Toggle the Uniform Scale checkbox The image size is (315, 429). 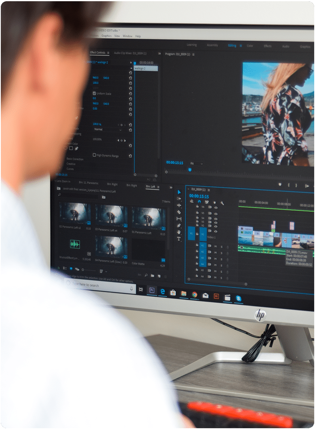(x=94, y=93)
